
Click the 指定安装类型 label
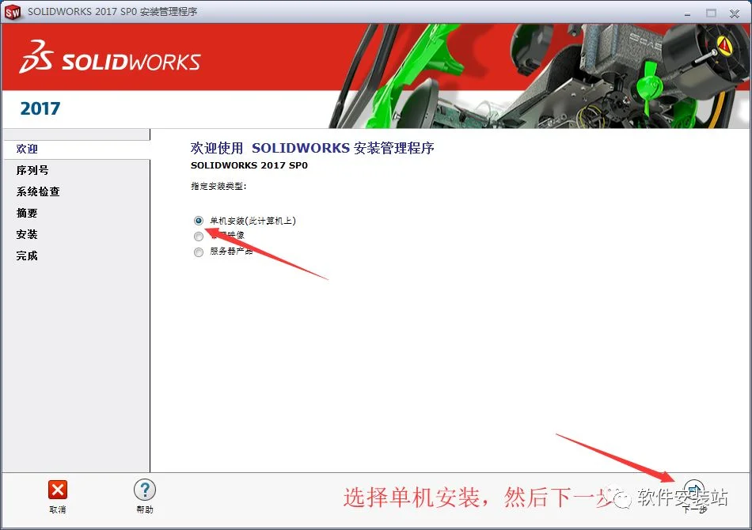click(x=218, y=186)
